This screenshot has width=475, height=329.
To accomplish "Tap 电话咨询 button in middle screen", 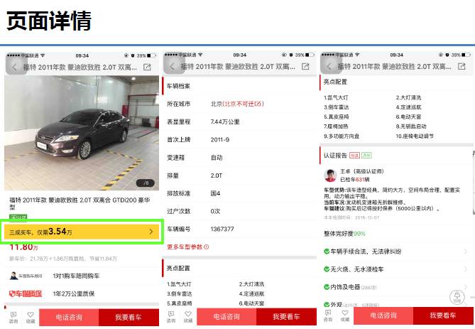I will [x=226, y=317].
